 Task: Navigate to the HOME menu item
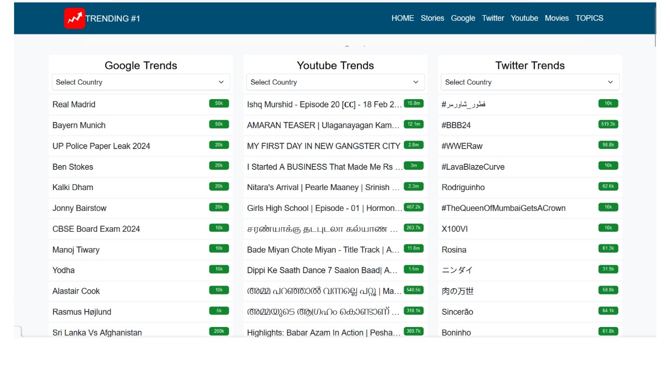(403, 18)
